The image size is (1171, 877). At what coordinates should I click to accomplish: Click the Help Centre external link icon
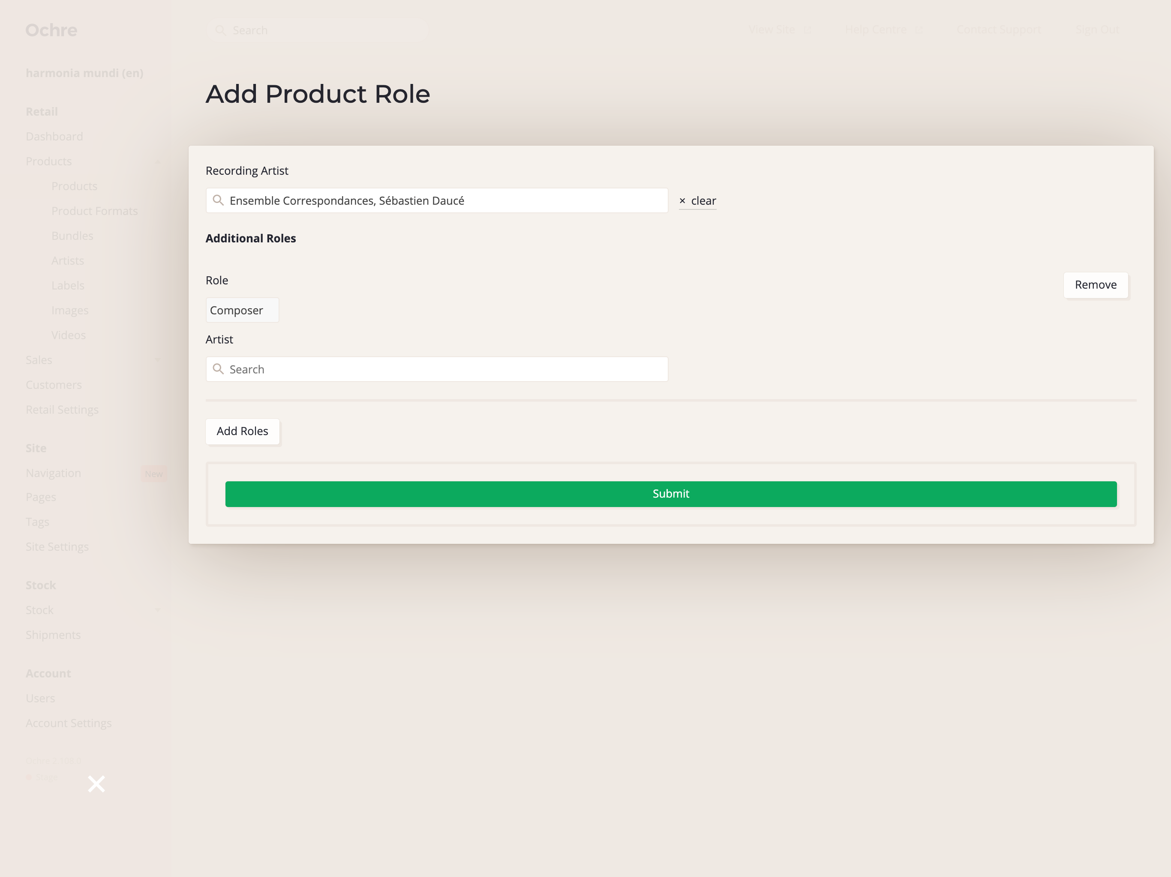919,30
